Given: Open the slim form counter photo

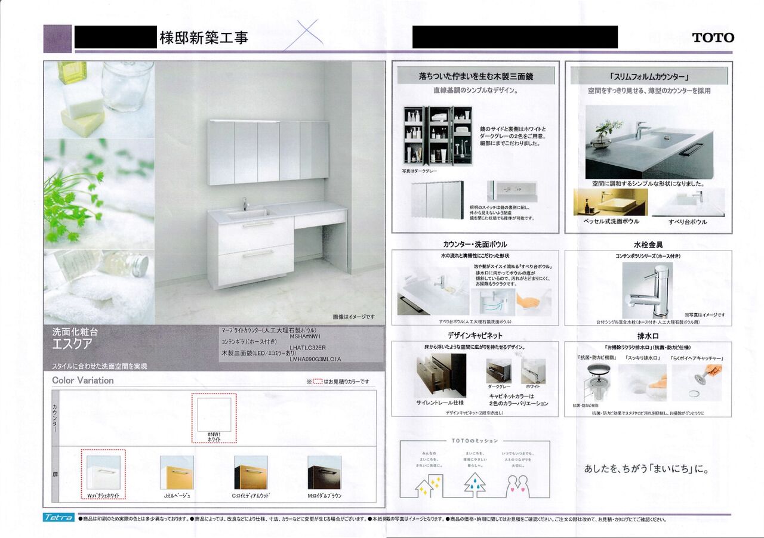Looking at the screenshot, I should pyautogui.click(x=648, y=143).
